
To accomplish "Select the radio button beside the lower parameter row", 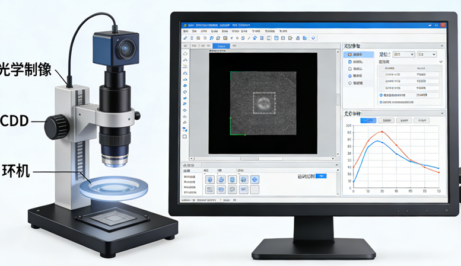I will tap(380, 95).
